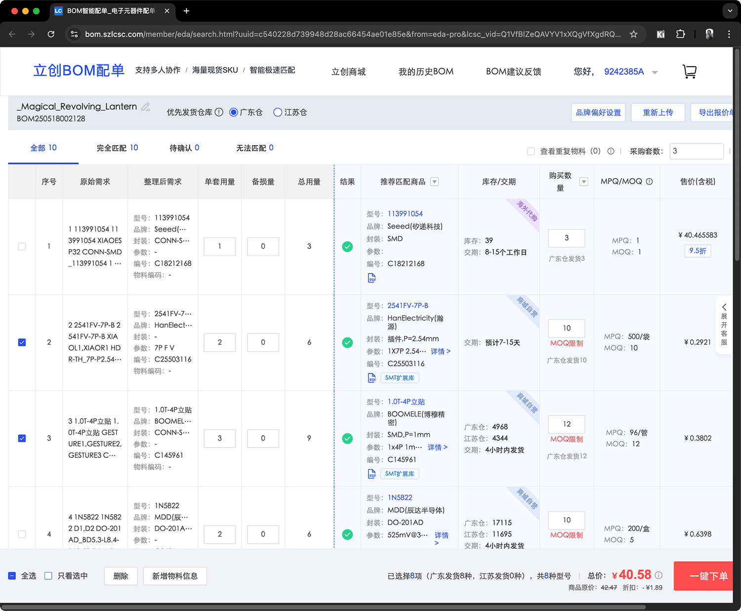The height and width of the screenshot is (611, 741).
Task: Click purchase quantity field for row 2
Action: click(567, 328)
